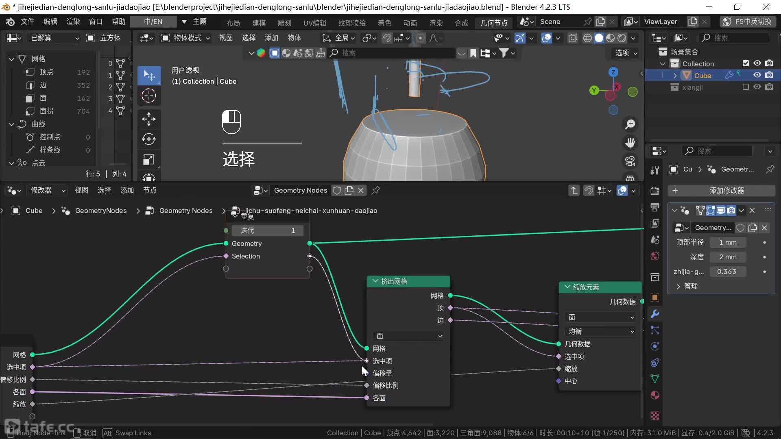Open the Modifiers wrench properties tab
This screenshot has height=439, width=781.
point(655,314)
